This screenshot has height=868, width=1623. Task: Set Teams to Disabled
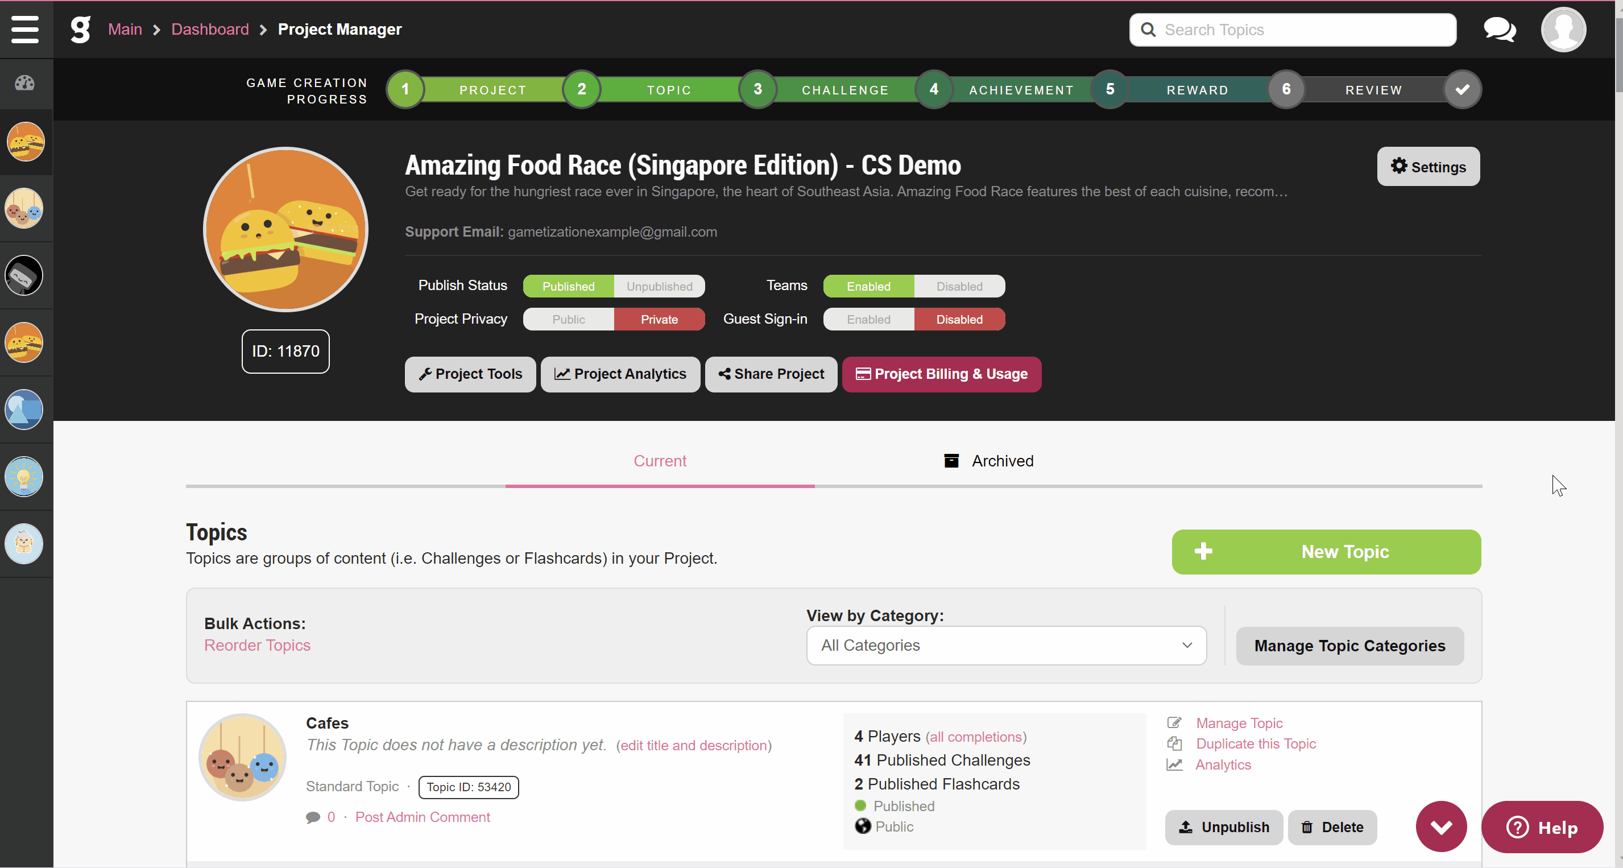pos(959,286)
